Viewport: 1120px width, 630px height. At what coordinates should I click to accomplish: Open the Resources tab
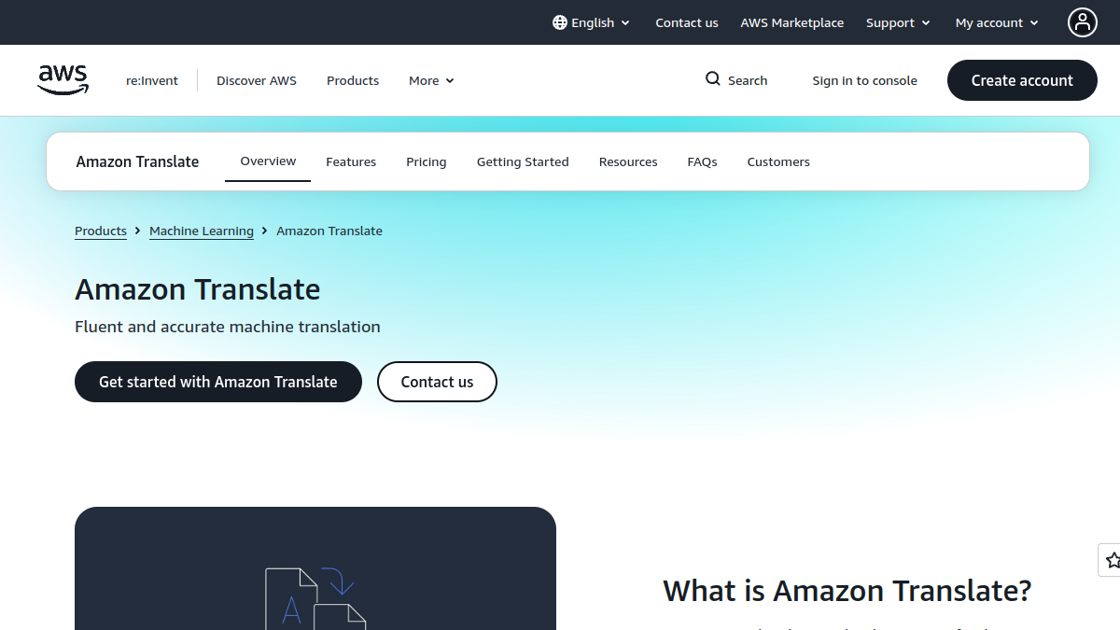point(628,161)
